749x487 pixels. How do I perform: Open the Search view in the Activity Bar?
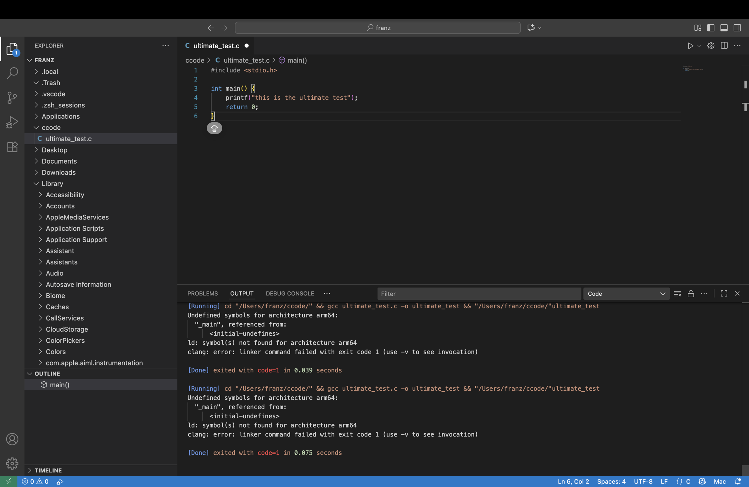coord(12,73)
